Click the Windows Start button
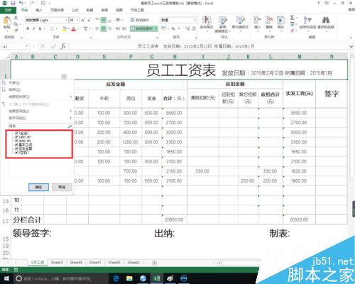This screenshot has height=284, width=355. coord(6,278)
